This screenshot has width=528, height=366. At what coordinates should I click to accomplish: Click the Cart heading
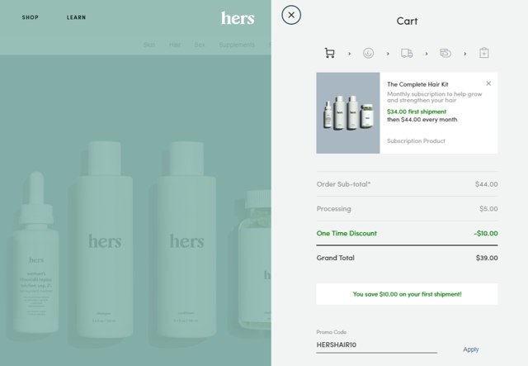(x=407, y=21)
